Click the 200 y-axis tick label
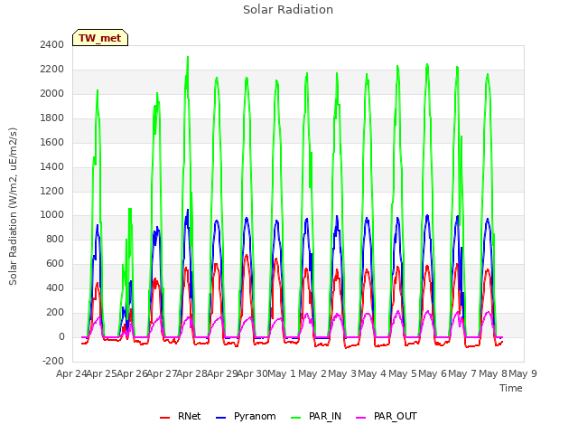Viewport: 578px width, 434px height. (55, 312)
